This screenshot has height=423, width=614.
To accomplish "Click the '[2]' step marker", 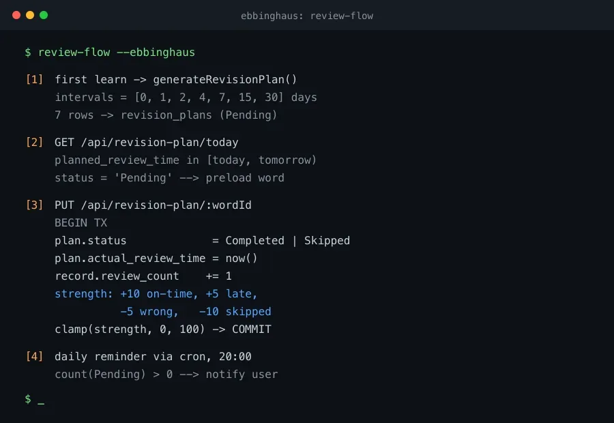I will click(x=35, y=142).
